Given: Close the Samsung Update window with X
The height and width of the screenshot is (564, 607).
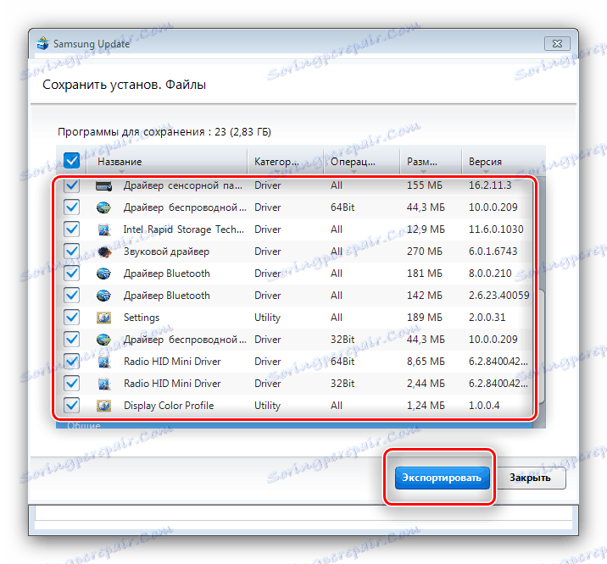Looking at the screenshot, I should tap(557, 44).
